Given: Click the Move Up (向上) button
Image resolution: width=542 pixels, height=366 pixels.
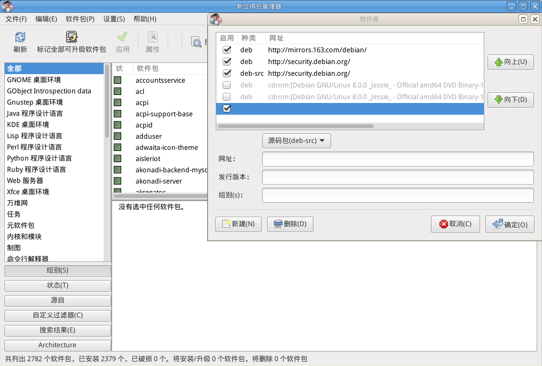Looking at the screenshot, I should tap(510, 62).
